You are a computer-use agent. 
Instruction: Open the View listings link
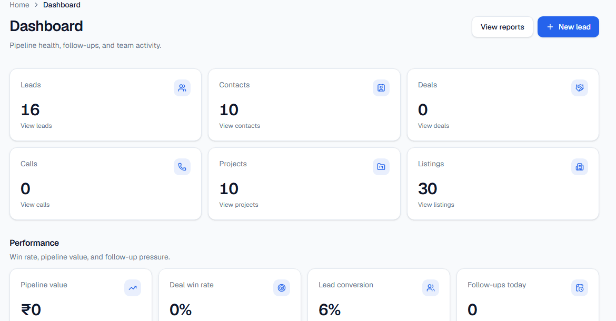(436, 205)
